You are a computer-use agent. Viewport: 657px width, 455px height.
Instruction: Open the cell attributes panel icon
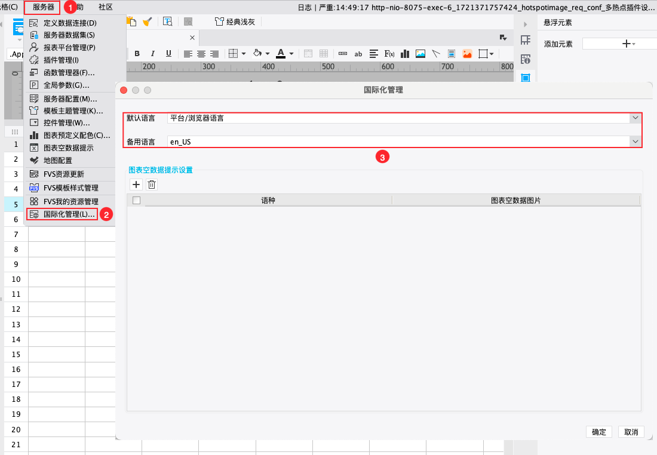click(x=526, y=59)
